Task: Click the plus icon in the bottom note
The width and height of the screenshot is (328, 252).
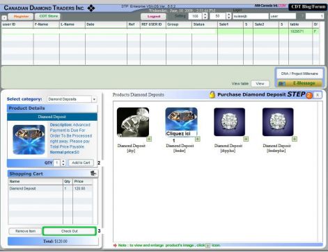Action: coord(208,246)
